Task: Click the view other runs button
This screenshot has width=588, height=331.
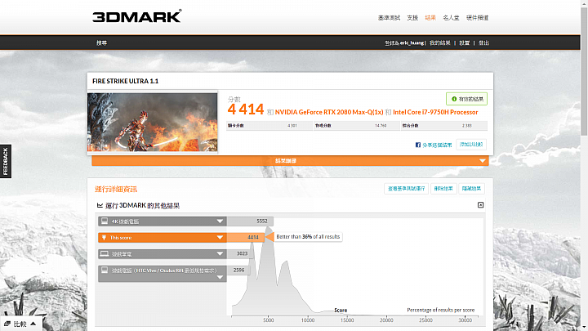Action: coord(406,189)
